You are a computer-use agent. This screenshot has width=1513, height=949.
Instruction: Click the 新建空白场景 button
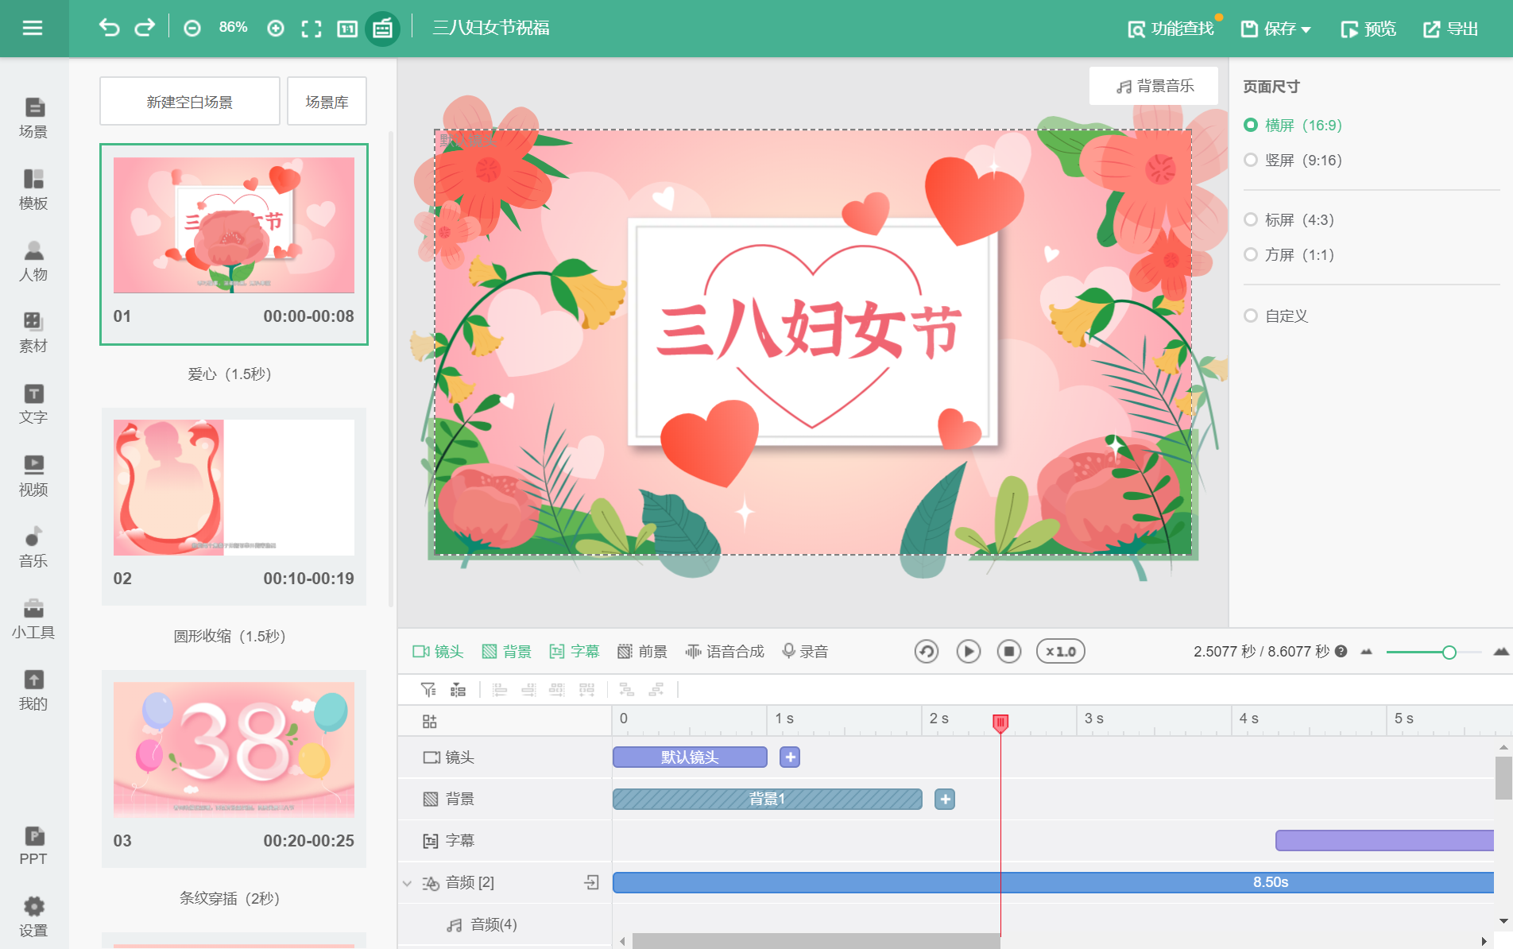pyautogui.click(x=190, y=102)
